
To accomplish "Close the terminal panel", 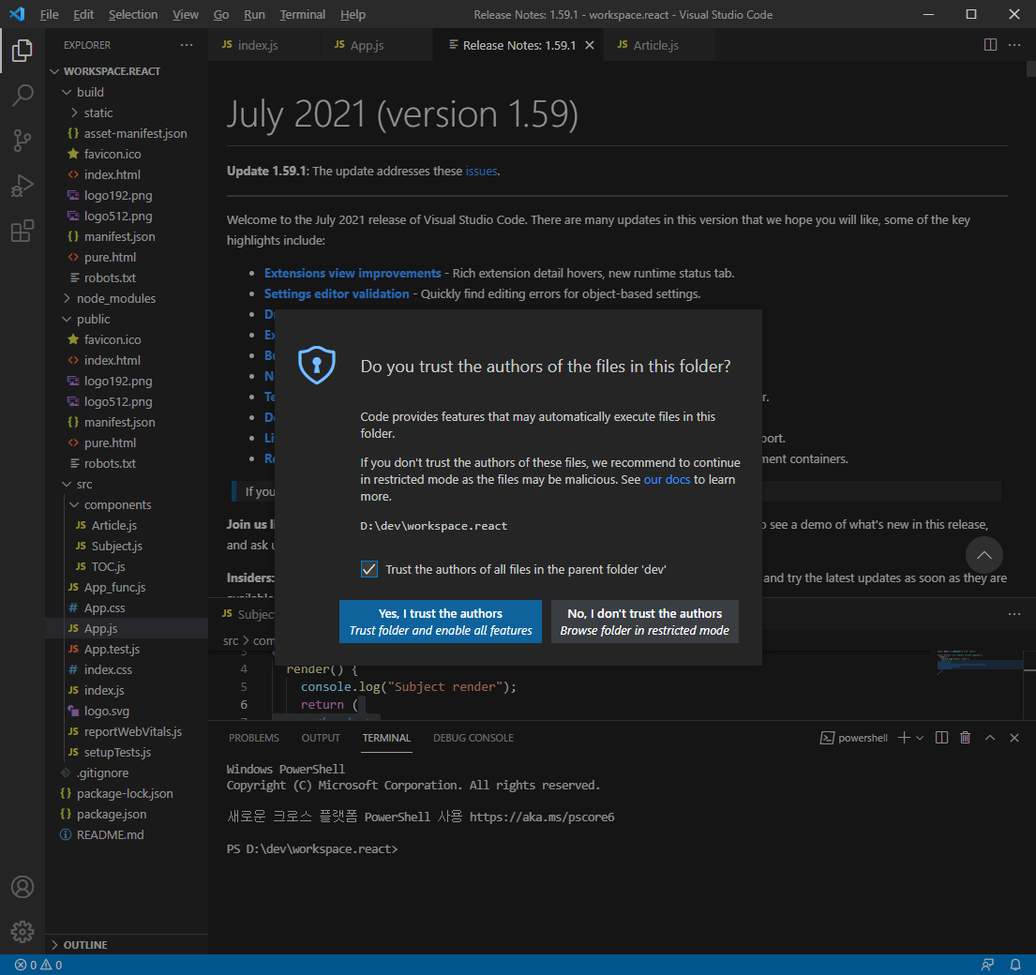I will pyautogui.click(x=1014, y=738).
